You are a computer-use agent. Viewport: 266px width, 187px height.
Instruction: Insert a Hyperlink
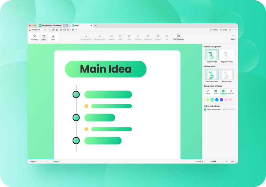click(138, 37)
